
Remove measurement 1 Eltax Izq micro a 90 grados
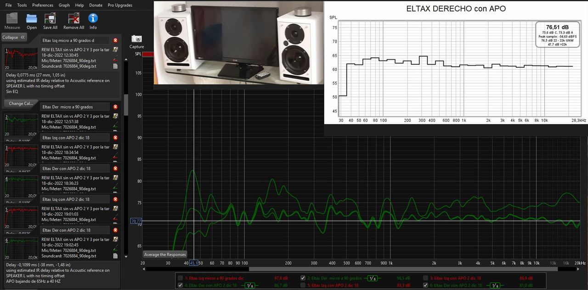(x=116, y=40)
